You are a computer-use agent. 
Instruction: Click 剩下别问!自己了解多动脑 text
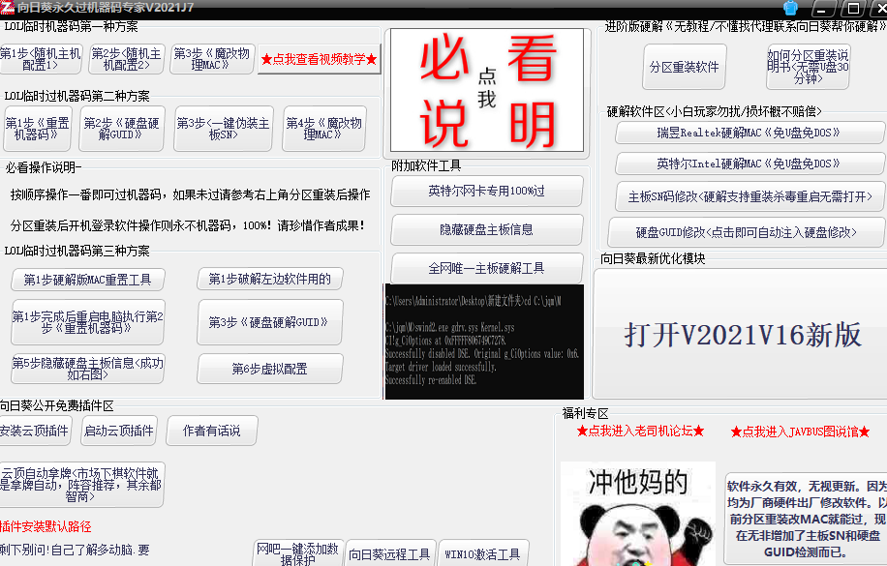click(75, 550)
